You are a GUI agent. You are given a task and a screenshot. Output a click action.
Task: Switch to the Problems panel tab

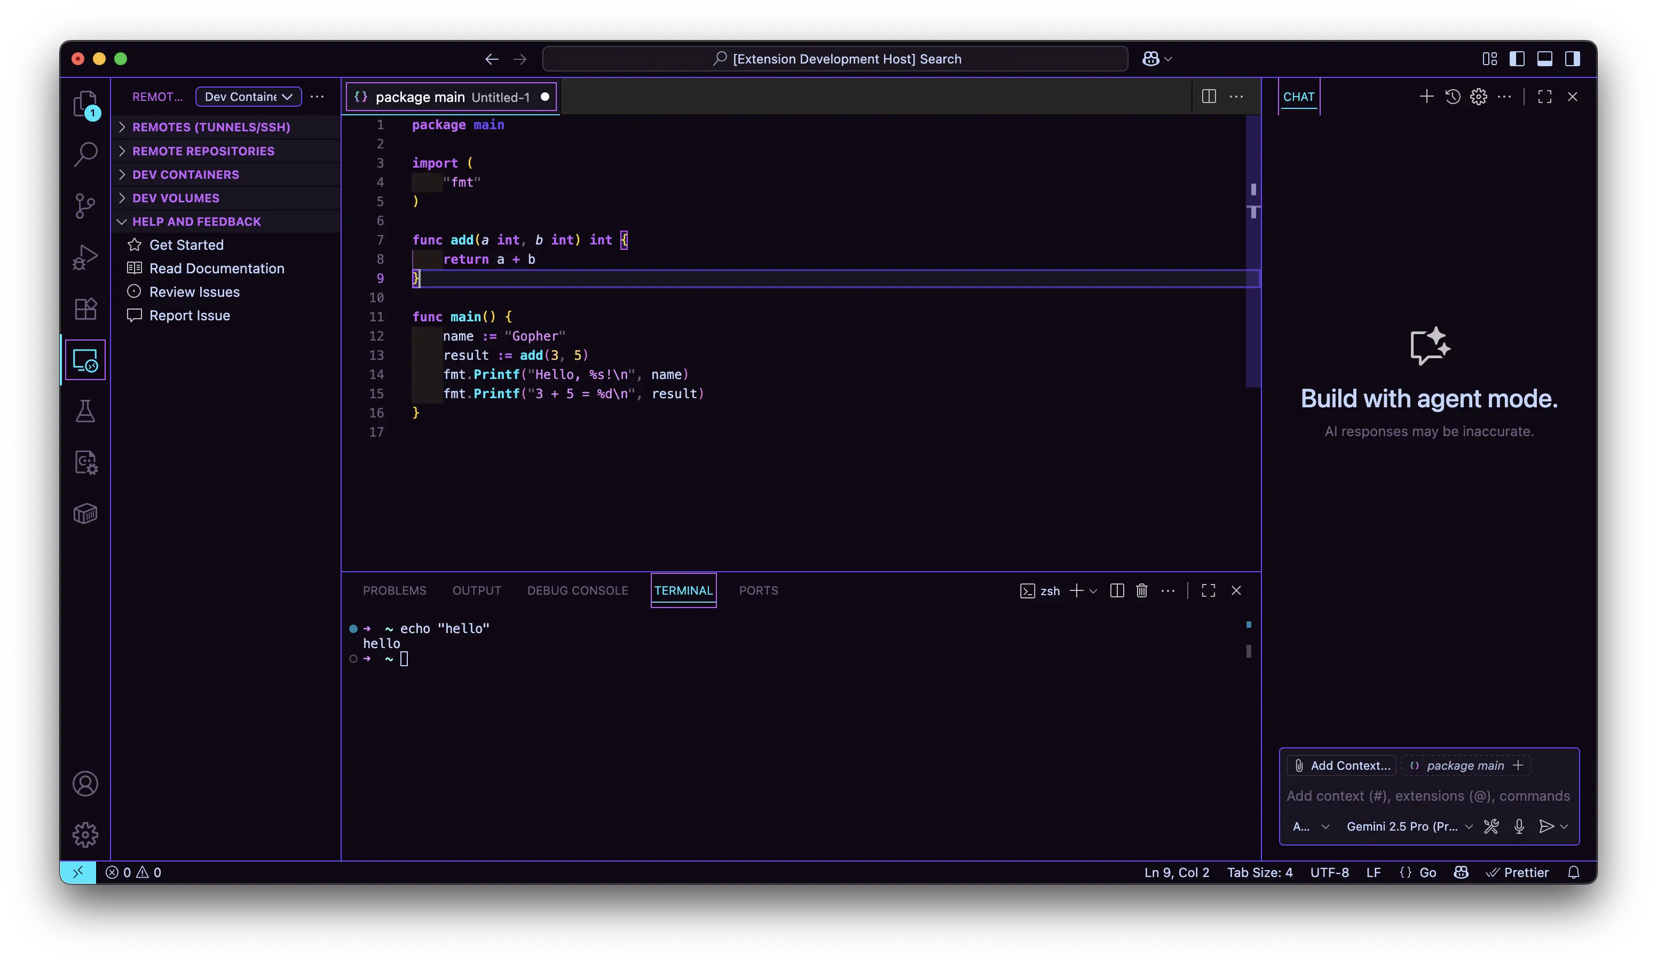pos(394,590)
